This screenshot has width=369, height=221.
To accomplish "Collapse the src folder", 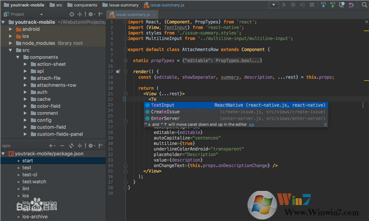I will 10,50.
